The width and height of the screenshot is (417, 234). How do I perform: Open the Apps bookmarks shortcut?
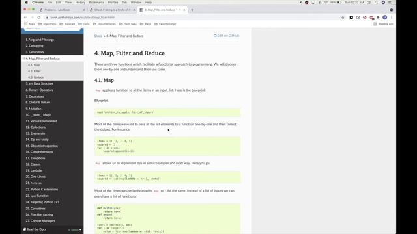click(29, 24)
